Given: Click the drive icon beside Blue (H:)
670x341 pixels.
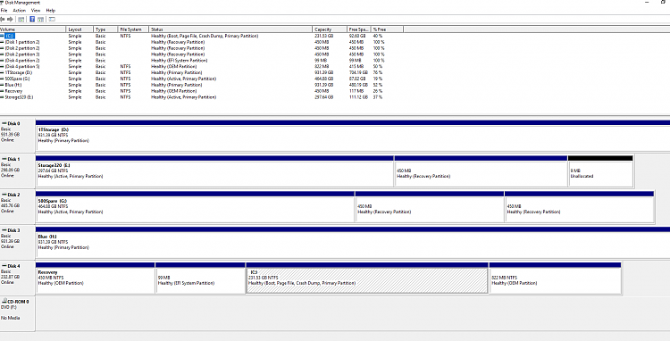Looking at the screenshot, I should click(x=2, y=85).
